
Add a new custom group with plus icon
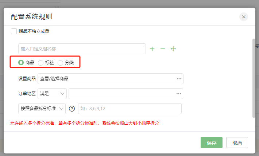(152, 49)
